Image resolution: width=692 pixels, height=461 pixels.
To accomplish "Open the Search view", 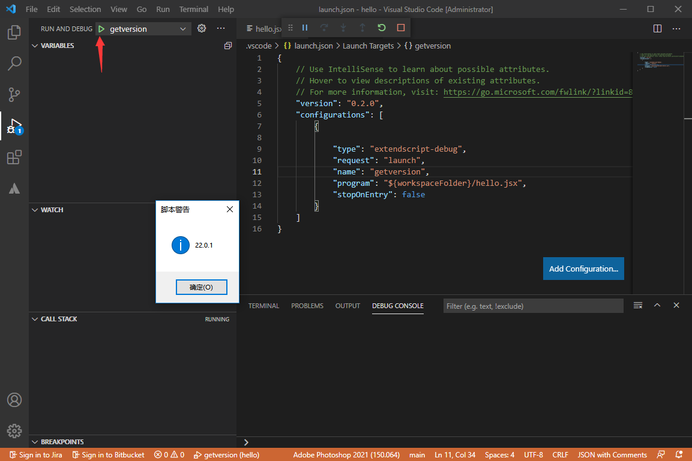I will pos(14,63).
